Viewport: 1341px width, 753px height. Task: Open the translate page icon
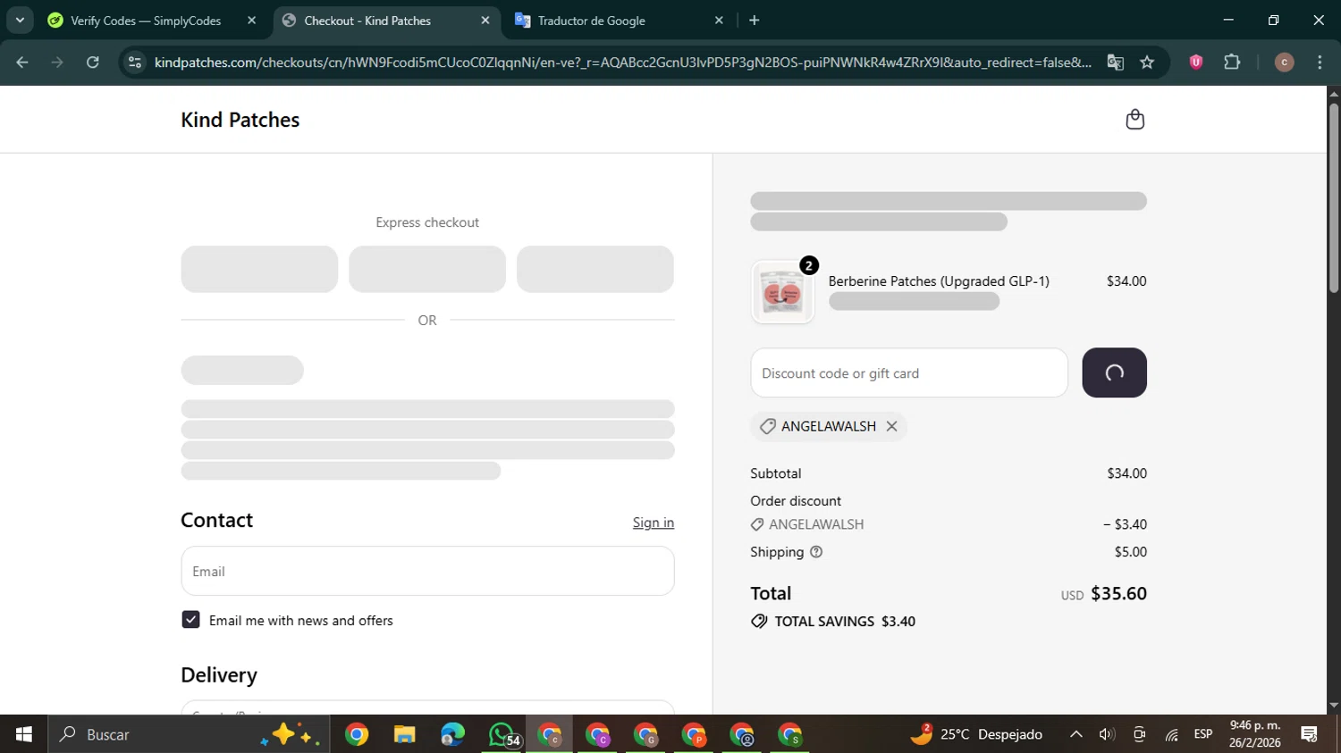pyautogui.click(x=1115, y=63)
